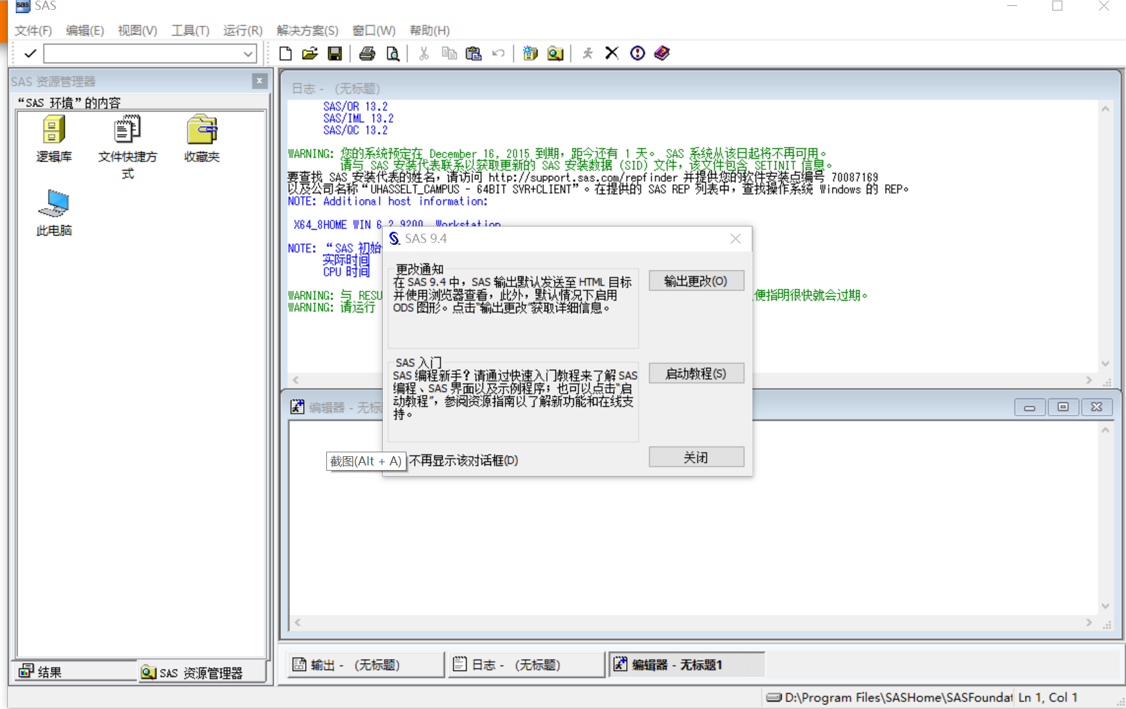Click the "Ln 1, Col 1" status entry
Viewport: 1126px width, 709px height.
[1048, 697]
